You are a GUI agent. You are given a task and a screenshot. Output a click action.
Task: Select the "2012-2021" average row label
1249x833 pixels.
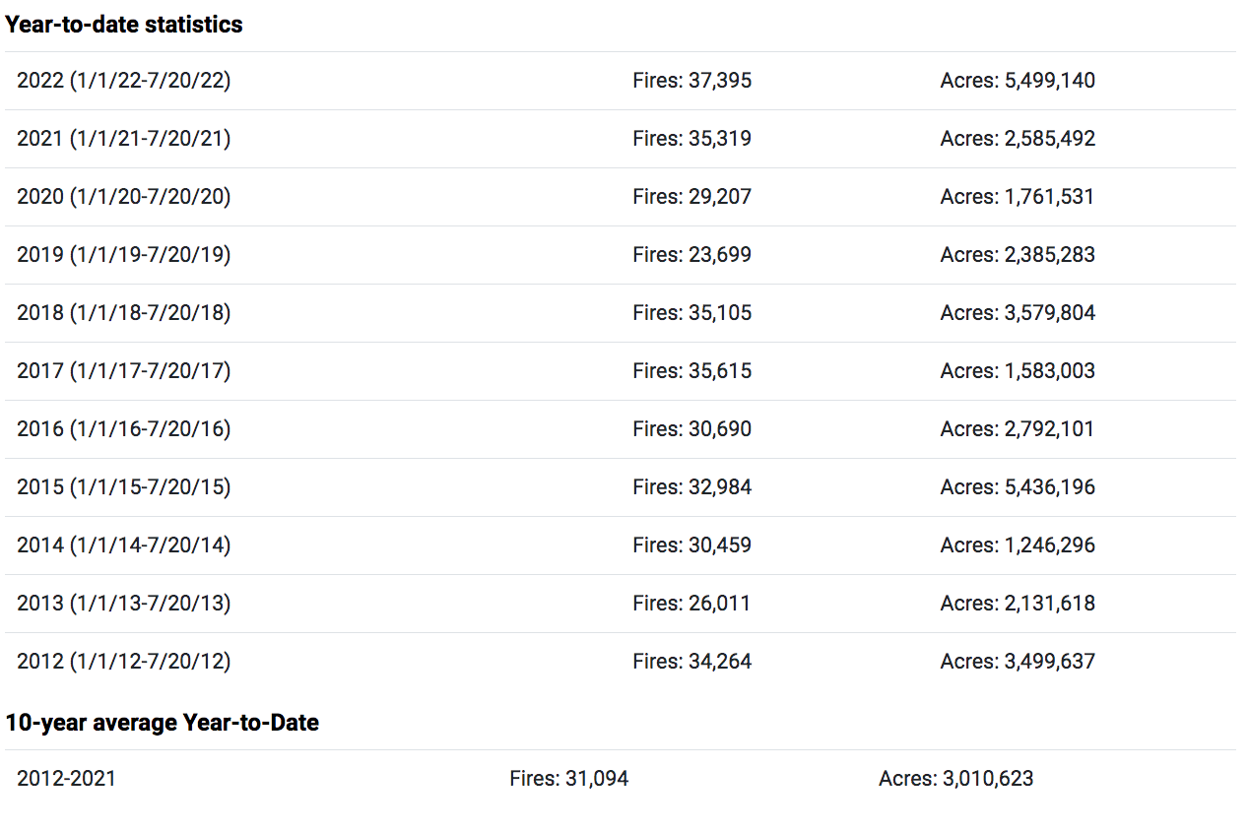pyautogui.click(x=66, y=779)
